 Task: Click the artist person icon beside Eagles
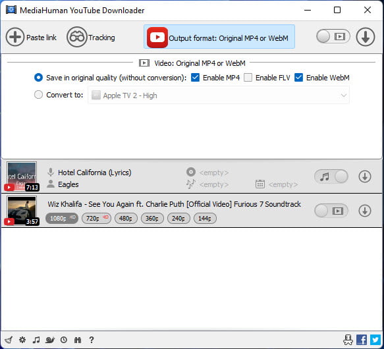pos(51,184)
